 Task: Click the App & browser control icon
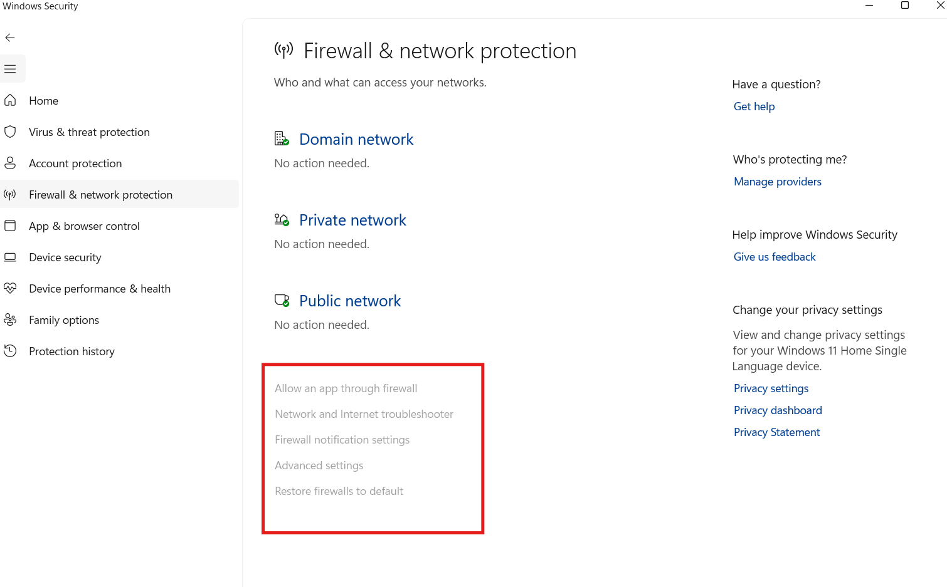[10, 226]
